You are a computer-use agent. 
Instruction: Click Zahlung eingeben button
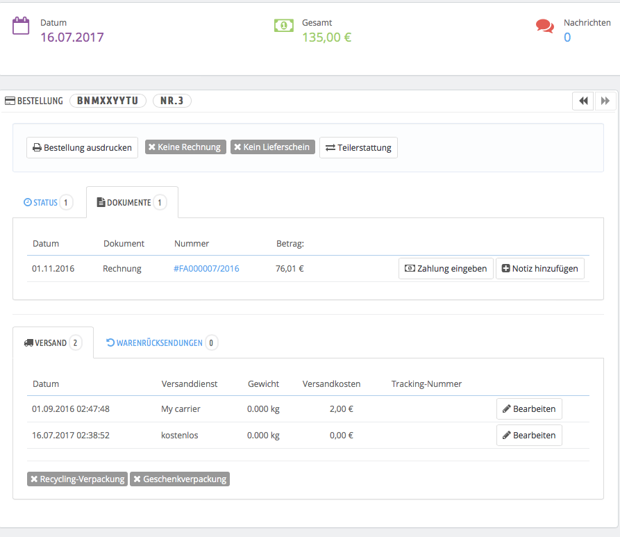[x=446, y=269]
